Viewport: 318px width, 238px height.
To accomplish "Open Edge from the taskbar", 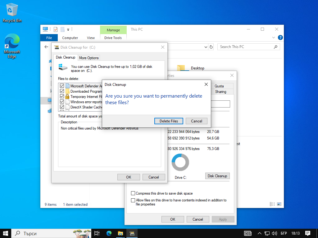I will (x=109, y=233).
